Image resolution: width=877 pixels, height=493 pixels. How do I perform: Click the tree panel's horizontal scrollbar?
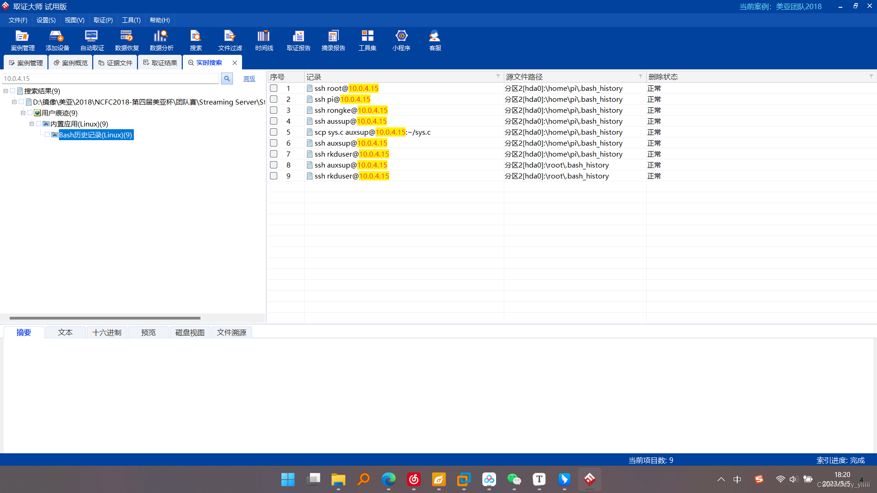point(105,318)
